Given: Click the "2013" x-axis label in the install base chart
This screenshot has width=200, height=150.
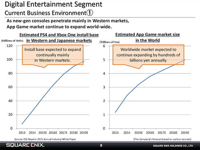Looking at the screenshot, I should (x=22, y=133).
